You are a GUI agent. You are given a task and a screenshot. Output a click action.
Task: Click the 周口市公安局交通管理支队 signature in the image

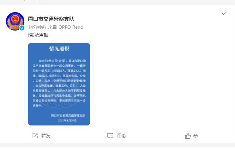point(68,116)
